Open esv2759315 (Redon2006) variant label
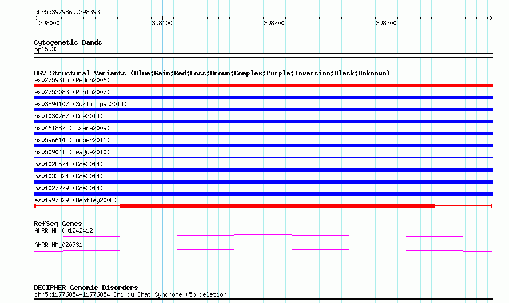Screen dimensions: 509x303 [72, 80]
